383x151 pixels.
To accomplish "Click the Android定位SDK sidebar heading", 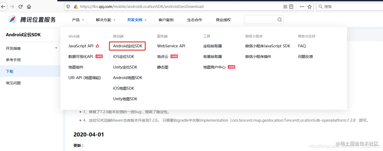I will coord(23,35).
